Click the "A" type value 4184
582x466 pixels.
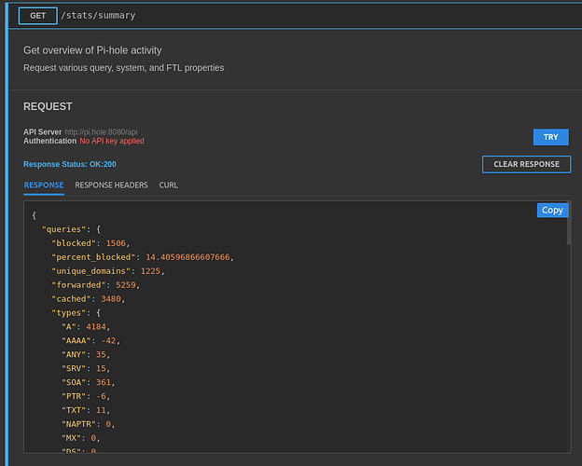[96, 327]
